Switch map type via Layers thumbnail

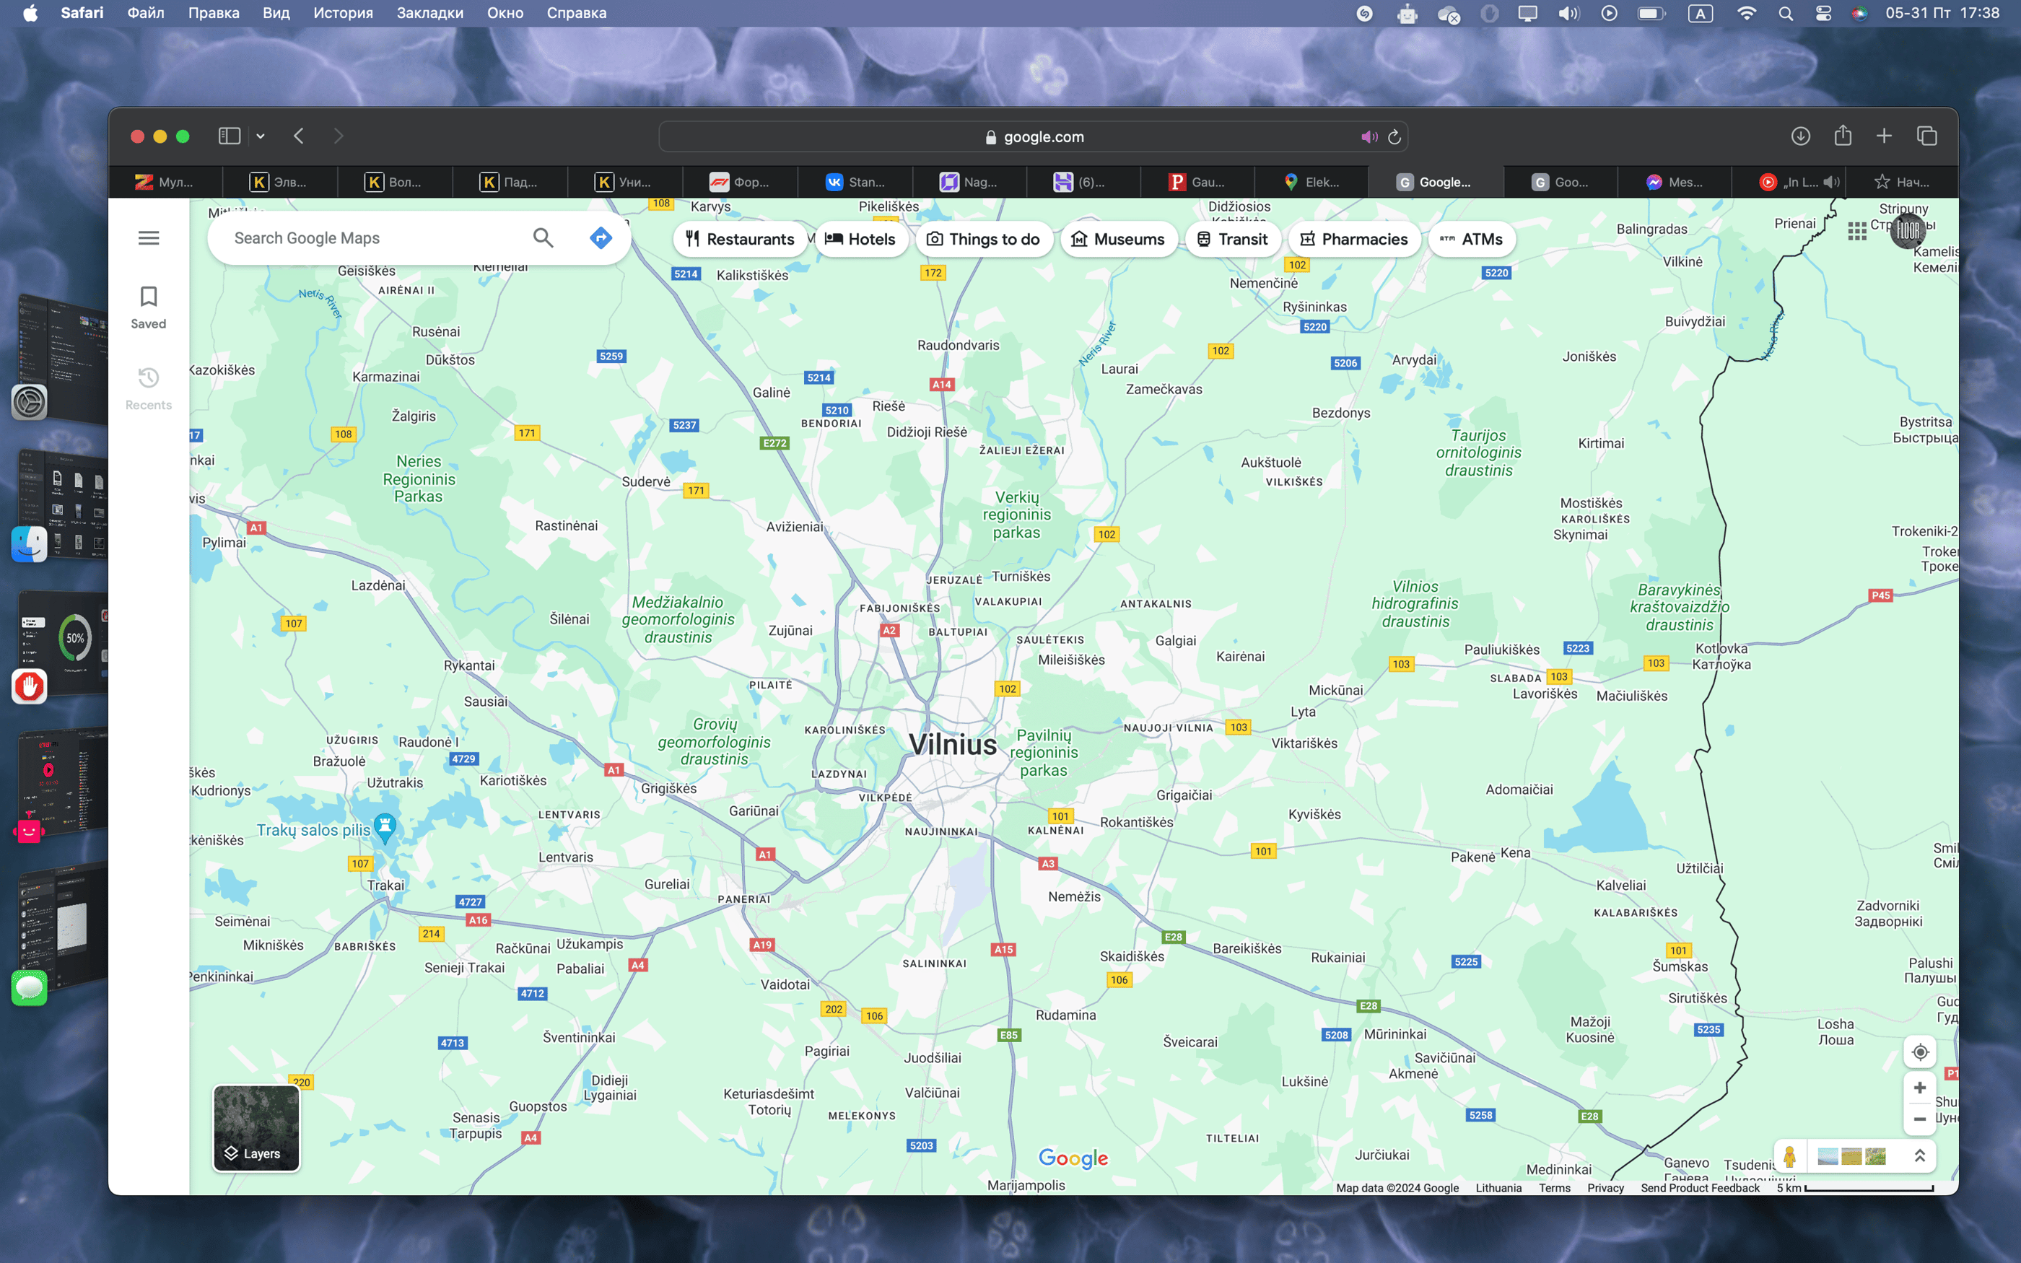pos(256,1127)
